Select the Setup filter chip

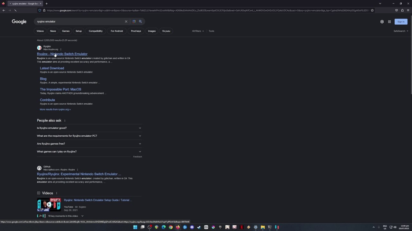pos(79,31)
